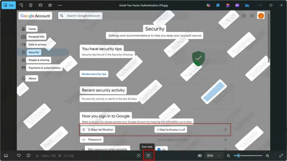Mark the photo as favorite with the heart

click(x=19, y=155)
